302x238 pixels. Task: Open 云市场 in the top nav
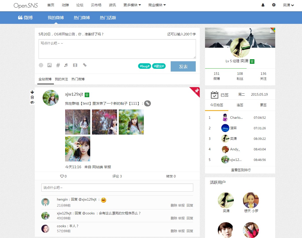point(96,5)
